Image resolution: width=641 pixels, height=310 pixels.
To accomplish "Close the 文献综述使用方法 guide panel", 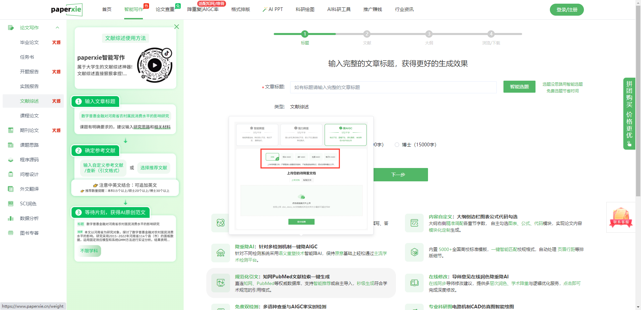I will [x=177, y=27].
